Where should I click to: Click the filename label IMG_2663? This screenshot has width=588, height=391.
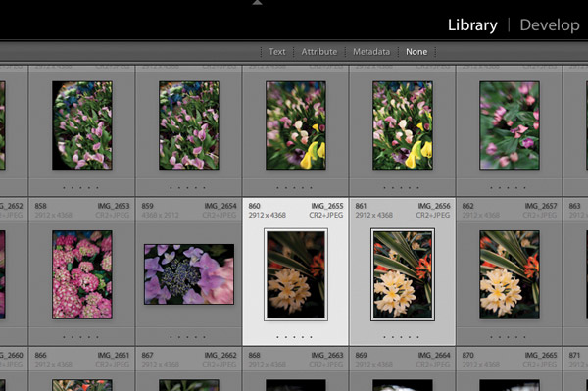coord(327,355)
